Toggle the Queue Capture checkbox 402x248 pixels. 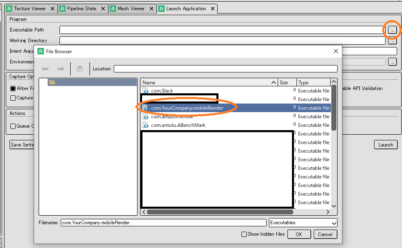(x=13, y=126)
